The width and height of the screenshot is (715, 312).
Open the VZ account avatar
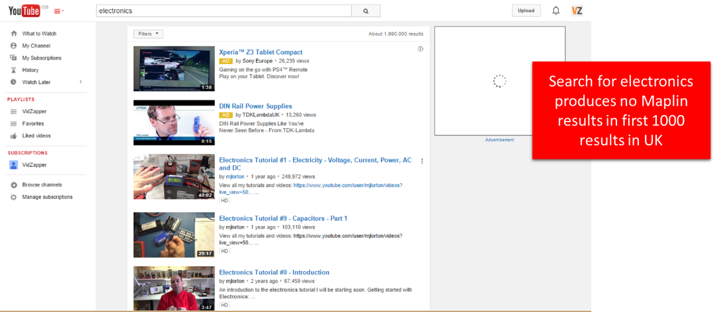pyautogui.click(x=577, y=11)
